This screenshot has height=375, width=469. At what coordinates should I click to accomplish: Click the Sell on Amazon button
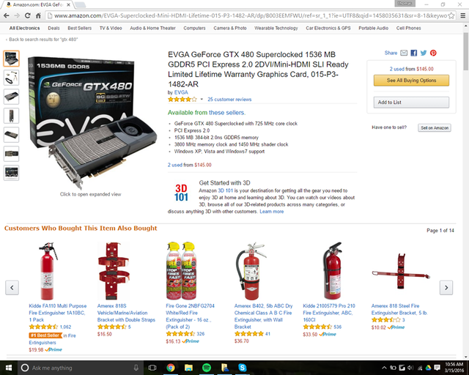[x=435, y=127]
